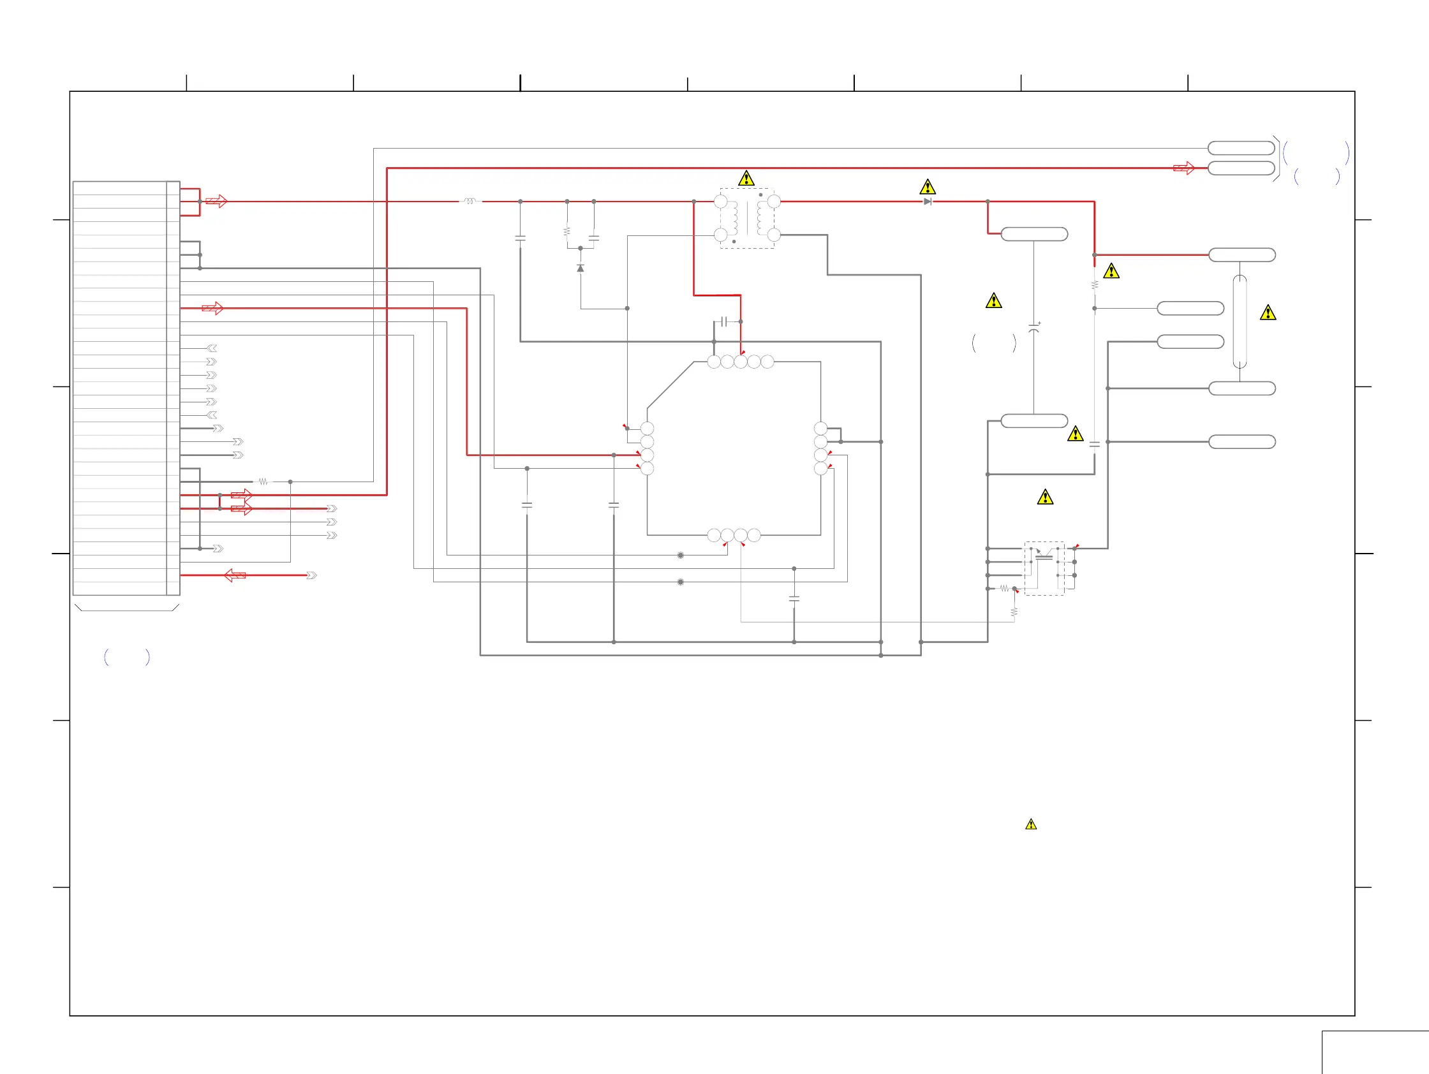Click the resistor symbol next to the left connector
Screen dimensions: 1429x1074
coord(263,482)
